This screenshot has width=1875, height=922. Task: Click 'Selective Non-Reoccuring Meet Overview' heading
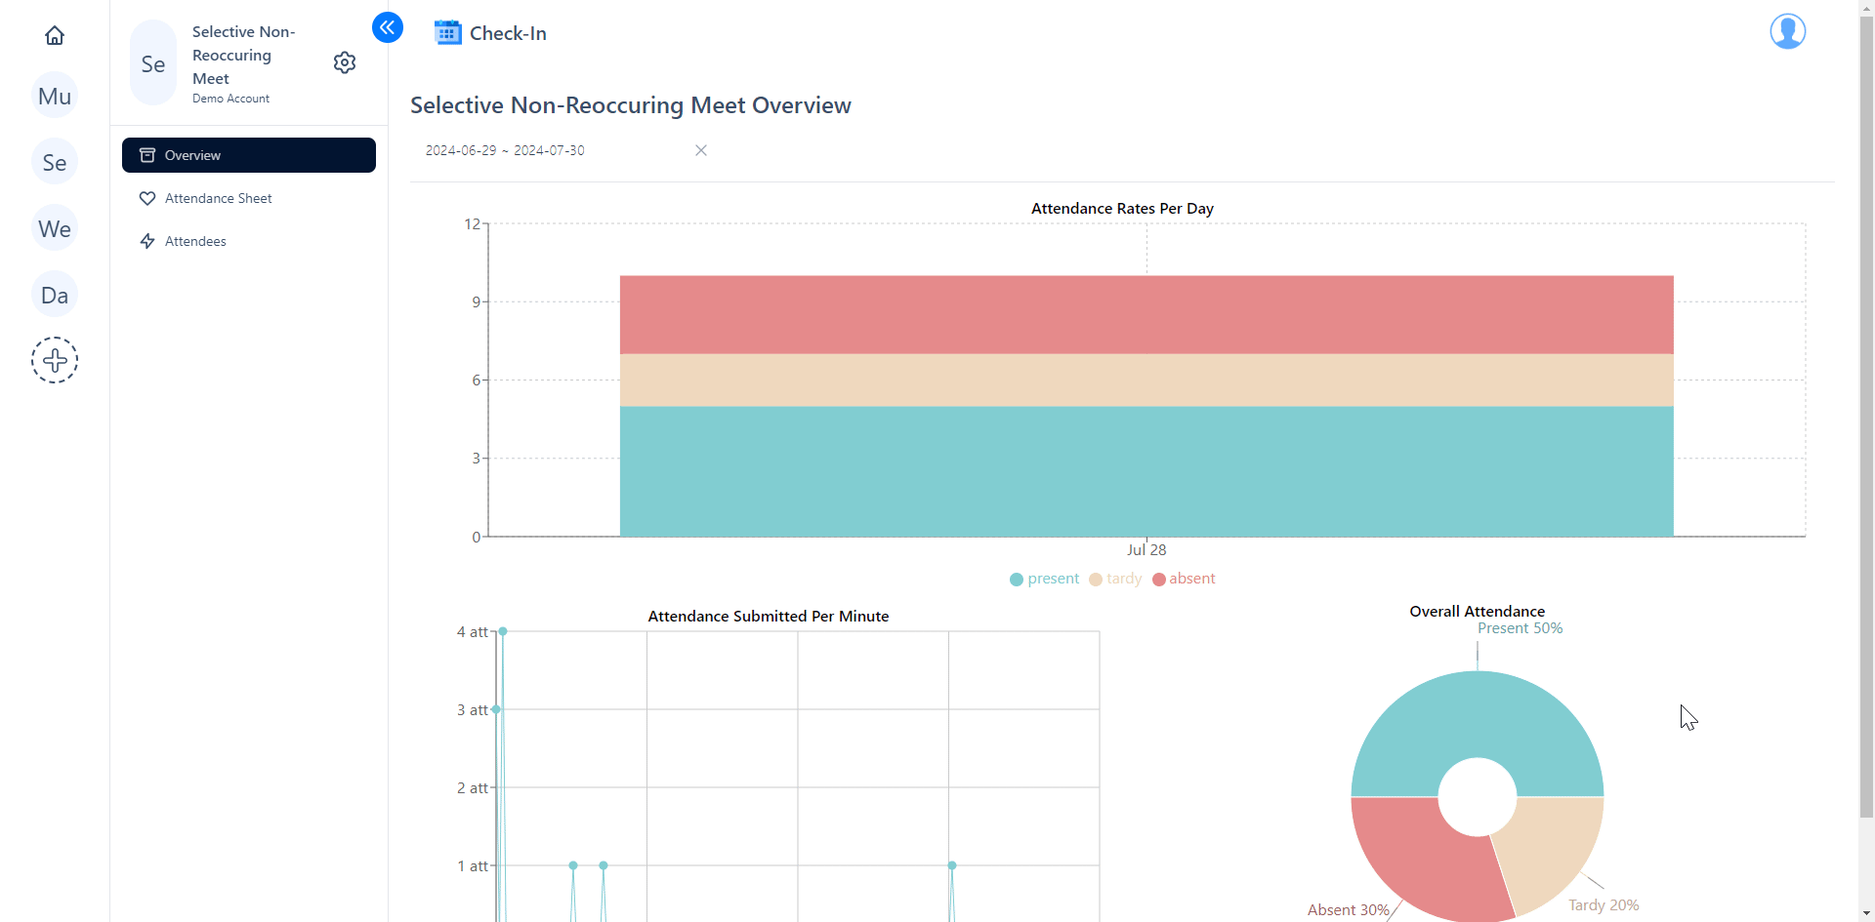[x=631, y=105]
